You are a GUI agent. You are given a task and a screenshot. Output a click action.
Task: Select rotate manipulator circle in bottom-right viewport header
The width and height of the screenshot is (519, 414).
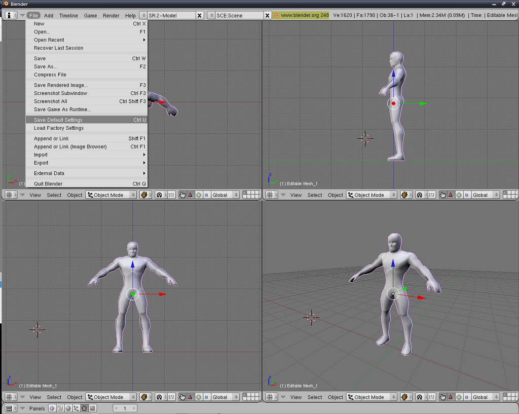(x=459, y=397)
